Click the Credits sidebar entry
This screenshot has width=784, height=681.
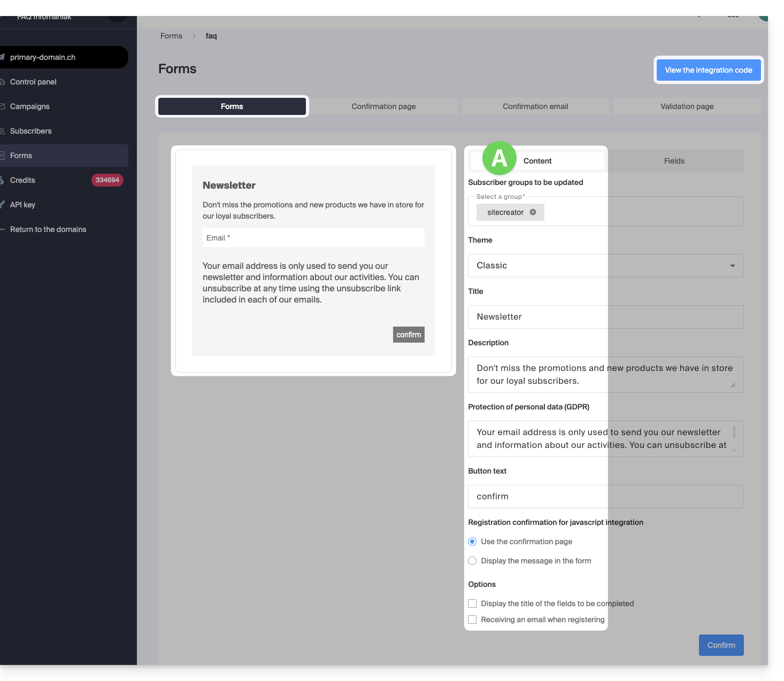22,180
